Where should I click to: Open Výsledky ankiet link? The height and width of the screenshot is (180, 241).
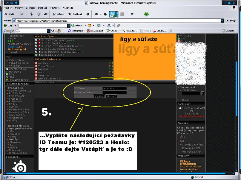click(192, 152)
